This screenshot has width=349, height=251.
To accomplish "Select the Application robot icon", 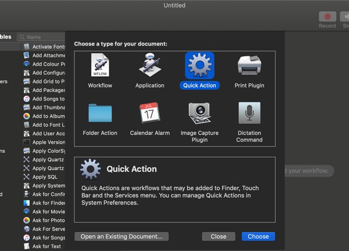I will 150,65.
